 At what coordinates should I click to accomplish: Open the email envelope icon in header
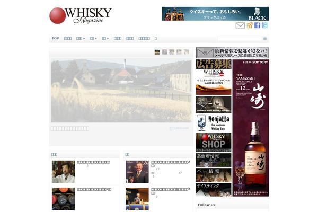tap(240, 25)
